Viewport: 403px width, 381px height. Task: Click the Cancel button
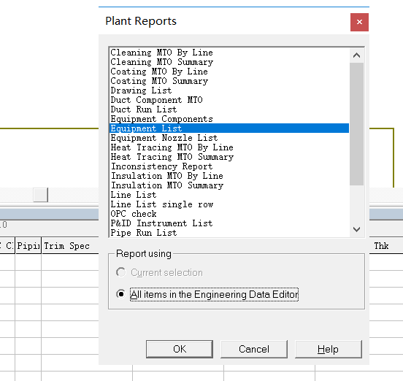click(x=254, y=349)
